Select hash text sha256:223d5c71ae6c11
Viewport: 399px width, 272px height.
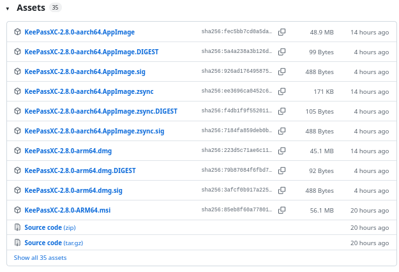pyautogui.click(x=237, y=151)
